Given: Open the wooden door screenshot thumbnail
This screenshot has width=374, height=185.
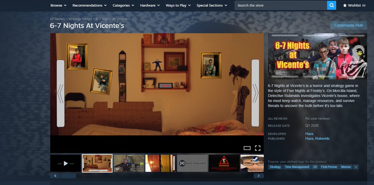Looking at the screenshot, I should coord(161,163).
